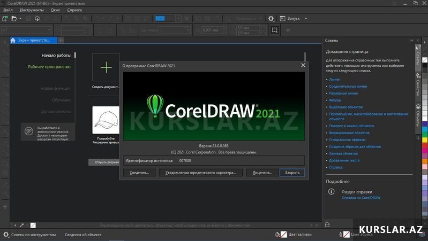The height and width of the screenshot is (241, 428).
Task: Close the Советы docker panel
Action: [x=418, y=40]
